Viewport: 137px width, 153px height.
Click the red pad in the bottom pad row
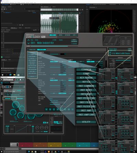click(26, 145)
